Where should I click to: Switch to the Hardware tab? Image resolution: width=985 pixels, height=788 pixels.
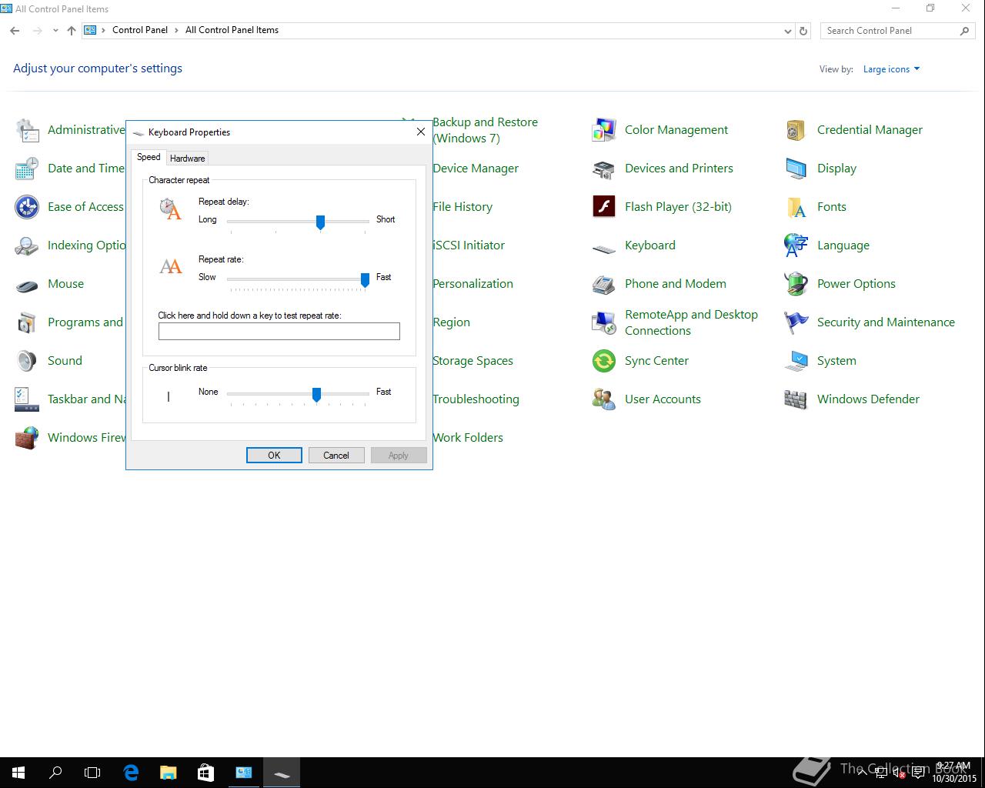[x=187, y=158]
